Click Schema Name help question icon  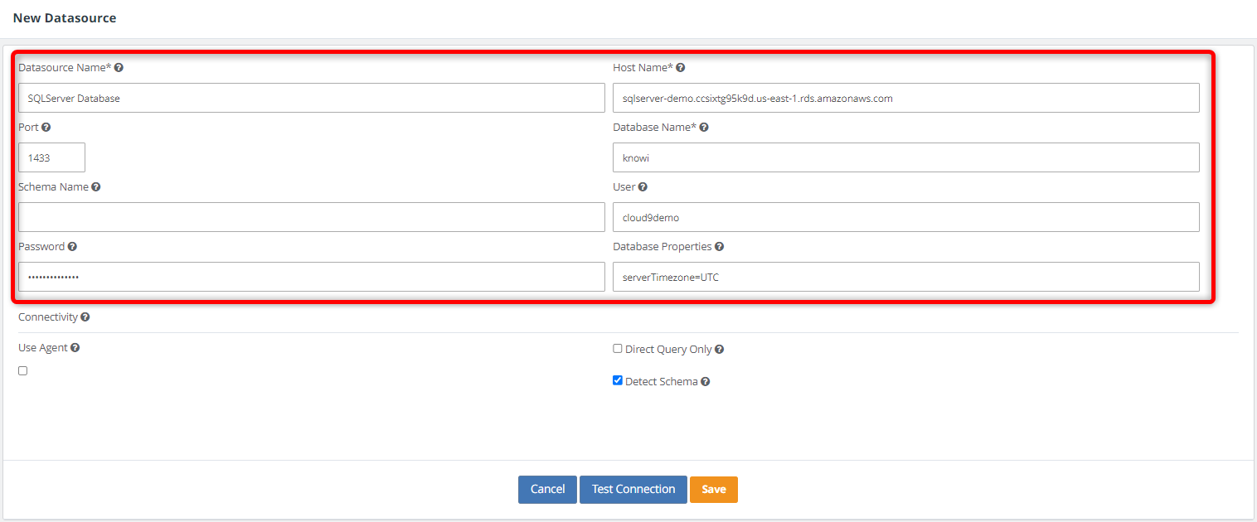tap(96, 187)
